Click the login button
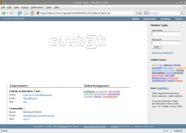Image resolution: width=186 pixels, height=133 pixels. [x=157, y=47]
